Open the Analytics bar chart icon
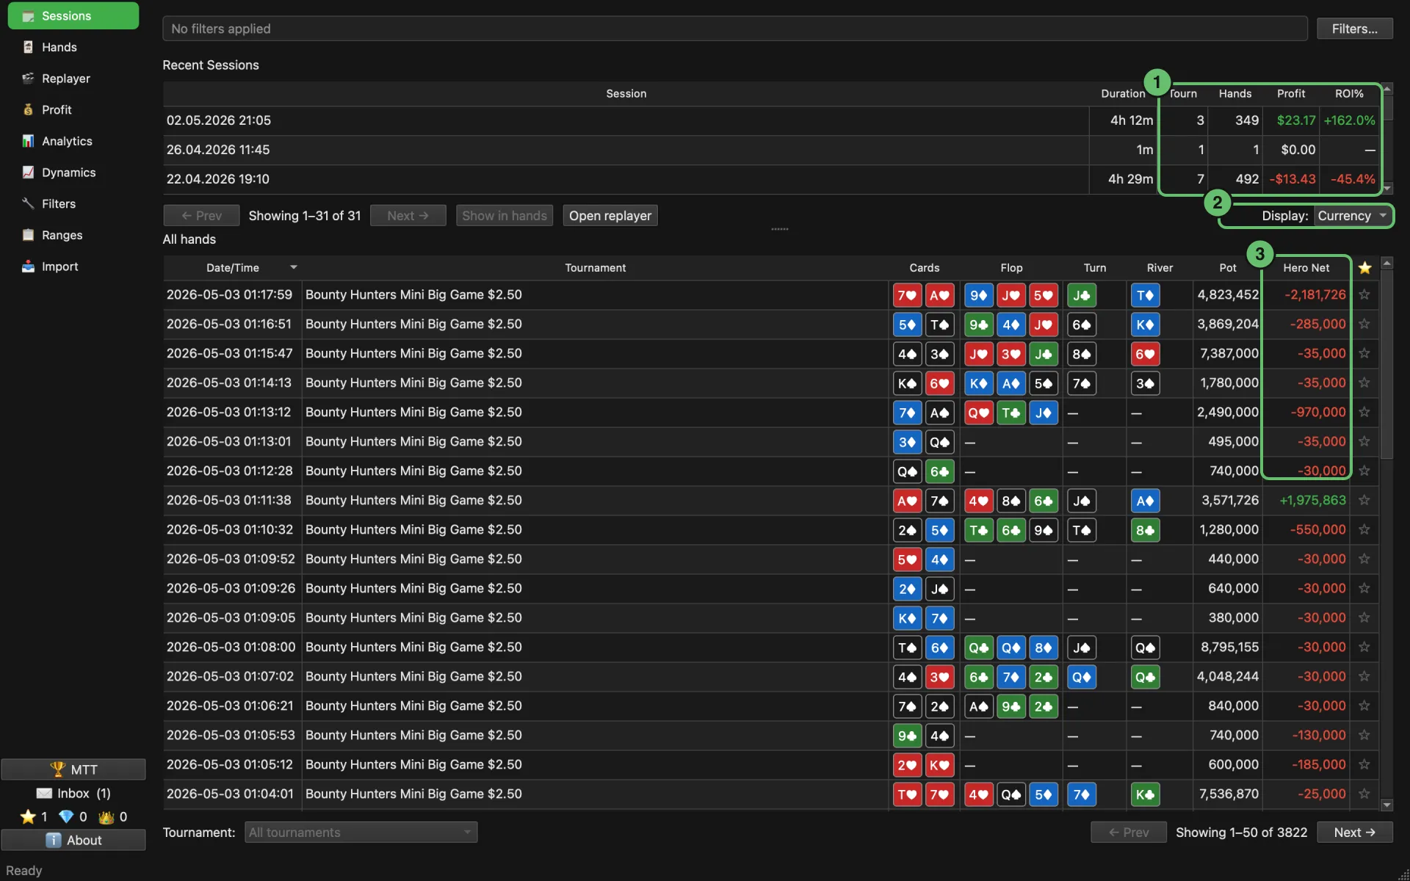Viewport: 1410px width, 881px height. pos(28,141)
